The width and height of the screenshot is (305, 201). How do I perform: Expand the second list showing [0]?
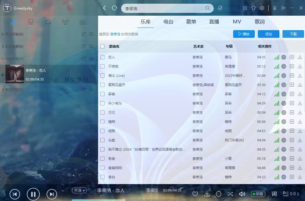tap(3, 46)
